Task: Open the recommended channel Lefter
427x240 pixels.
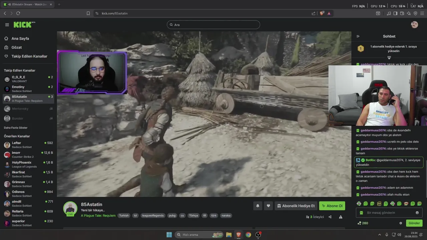Action: click(x=28, y=145)
